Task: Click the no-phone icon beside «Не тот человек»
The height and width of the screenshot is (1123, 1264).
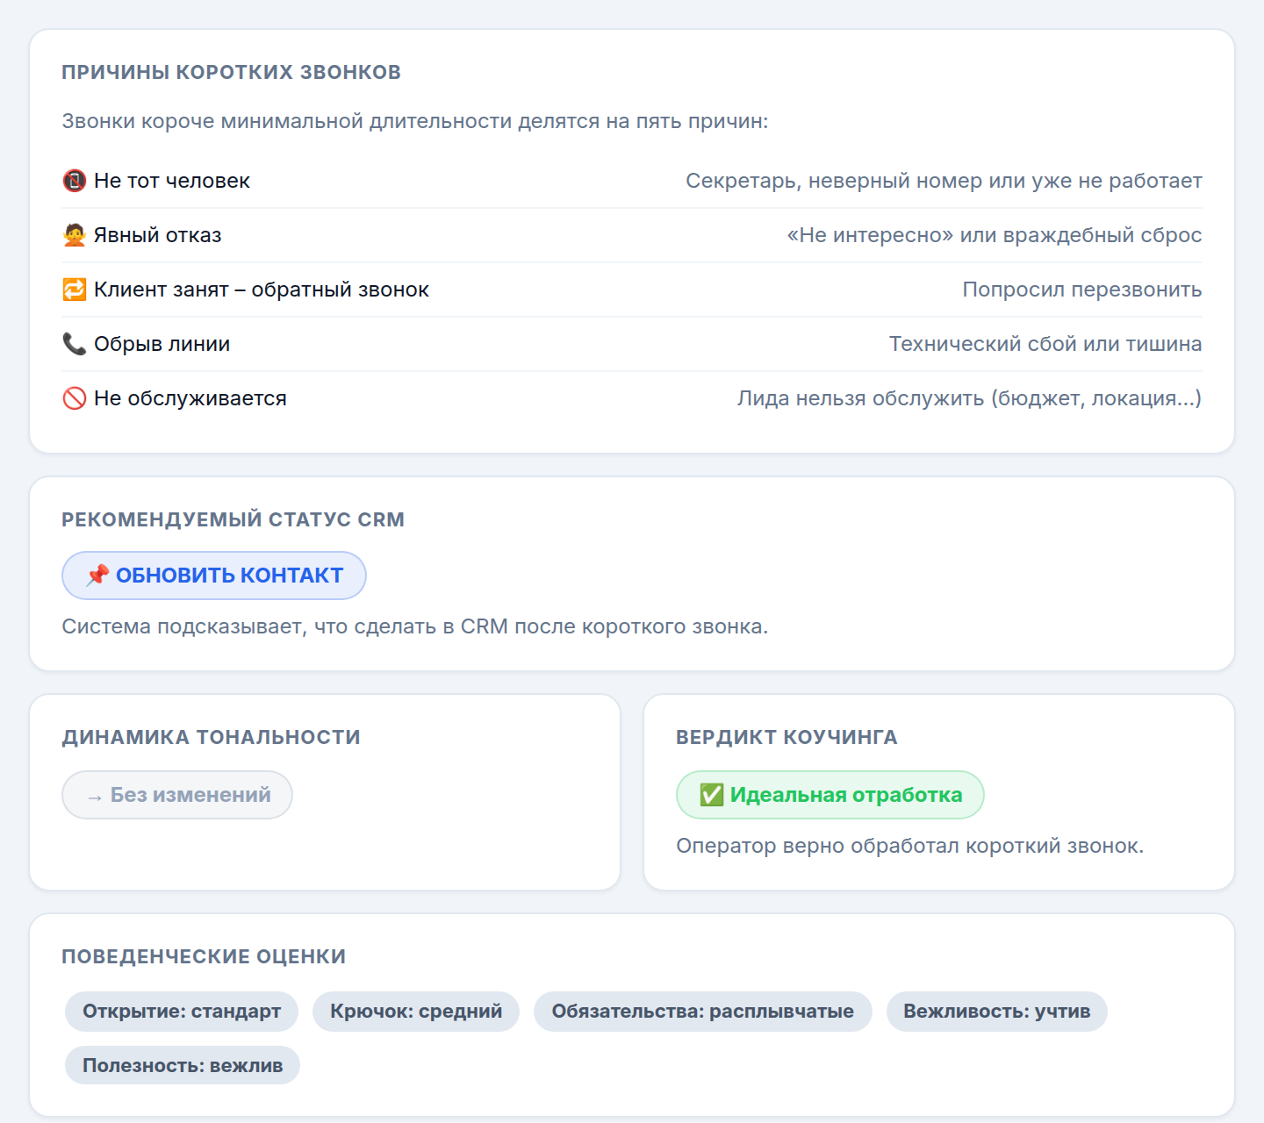Action: pos(75,181)
